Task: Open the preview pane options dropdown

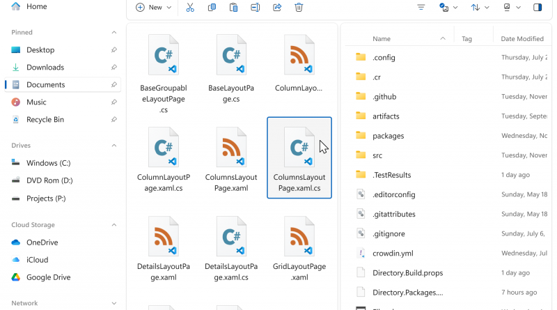Action: pos(512,8)
